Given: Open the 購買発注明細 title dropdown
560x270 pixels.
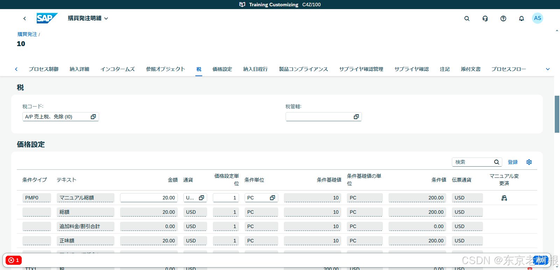Looking at the screenshot, I should [88, 18].
